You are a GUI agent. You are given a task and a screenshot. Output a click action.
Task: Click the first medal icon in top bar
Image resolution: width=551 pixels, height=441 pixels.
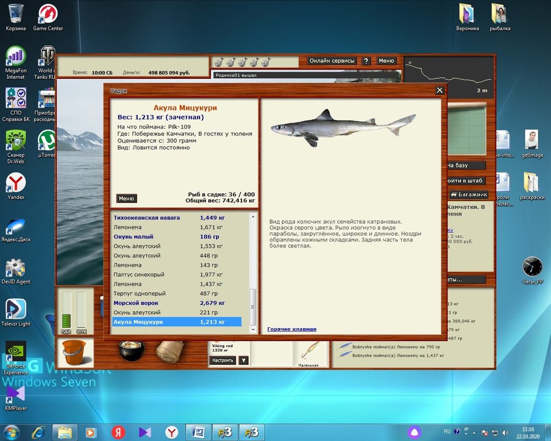pos(218,62)
